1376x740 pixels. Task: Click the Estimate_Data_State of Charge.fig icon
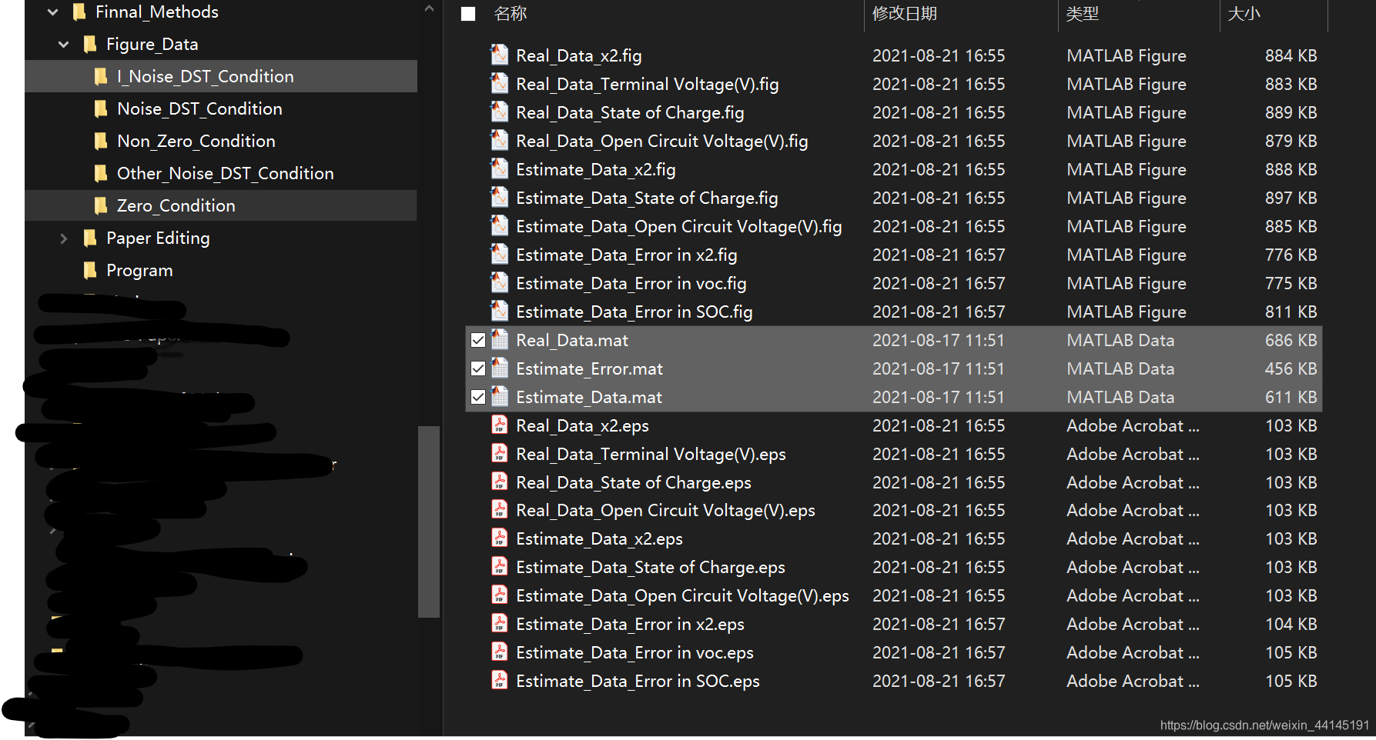(x=500, y=197)
